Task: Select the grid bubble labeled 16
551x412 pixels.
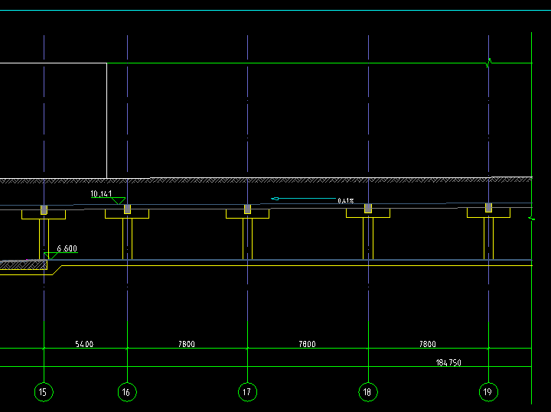Action: coord(127,391)
